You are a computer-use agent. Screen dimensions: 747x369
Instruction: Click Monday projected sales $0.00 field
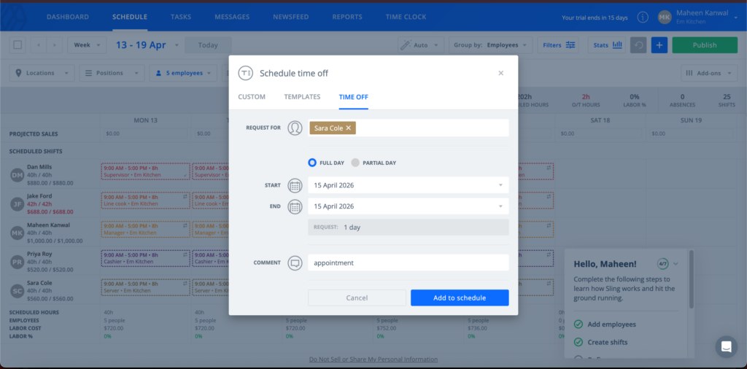(145, 133)
